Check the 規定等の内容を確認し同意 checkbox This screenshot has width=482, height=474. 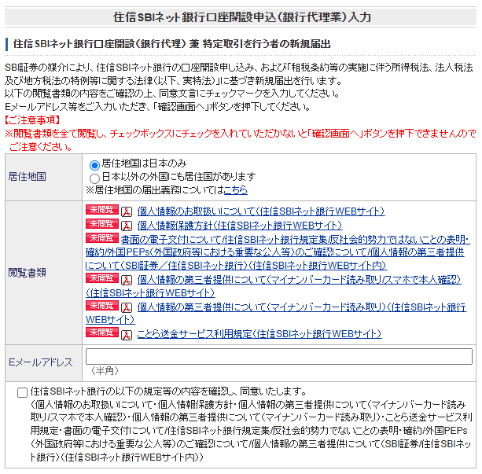tap(22, 392)
